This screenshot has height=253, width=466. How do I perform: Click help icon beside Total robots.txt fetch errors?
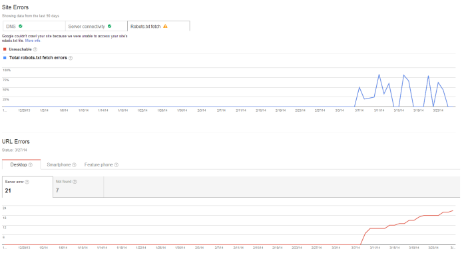tap(71, 58)
